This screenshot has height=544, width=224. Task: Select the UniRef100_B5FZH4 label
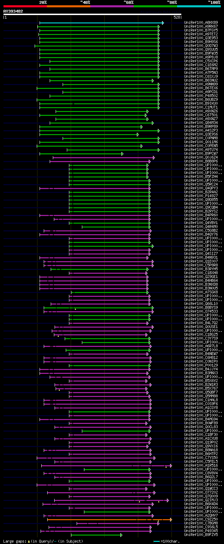(201, 177)
